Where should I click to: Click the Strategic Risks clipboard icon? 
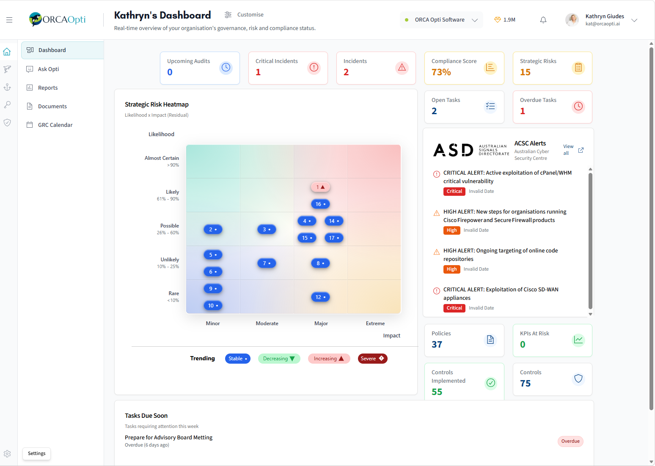point(578,68)
